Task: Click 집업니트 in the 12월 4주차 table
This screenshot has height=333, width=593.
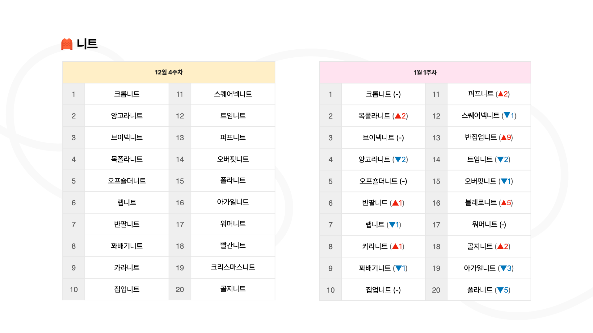Action: pos(127,289)
